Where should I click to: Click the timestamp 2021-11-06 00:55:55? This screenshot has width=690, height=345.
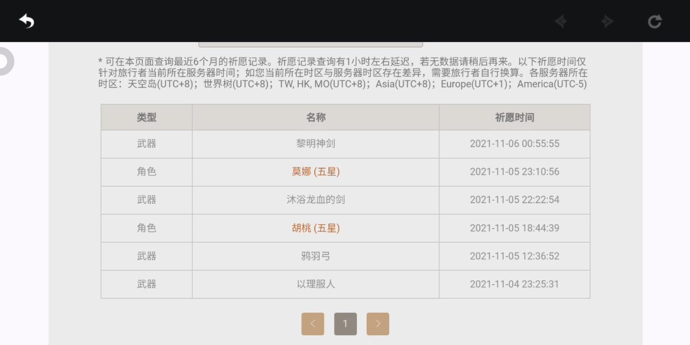point(515,144)
